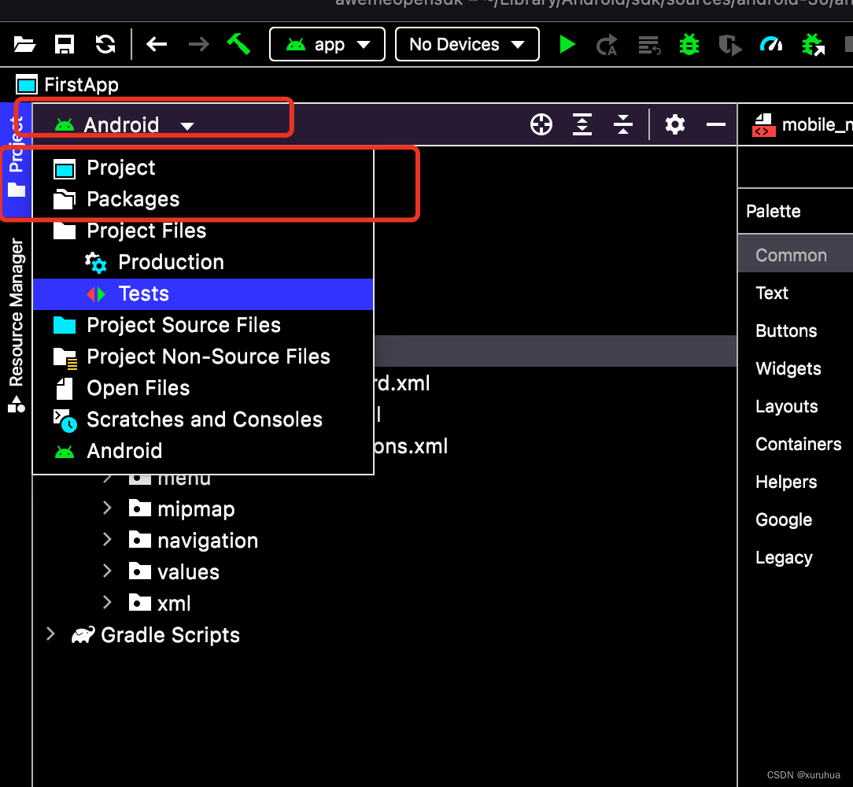
Task: Choose Project Source Files view
Action: pos(203,325)
